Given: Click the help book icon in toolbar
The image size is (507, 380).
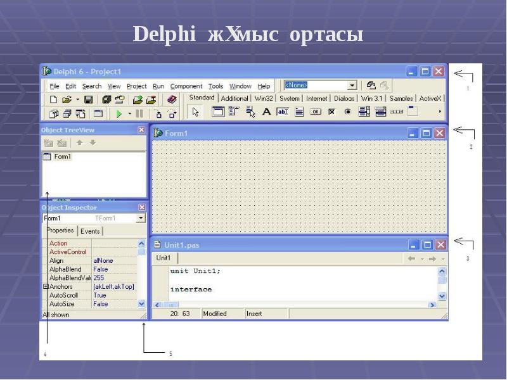Looking at the screenshot, I should click(172, 99).
